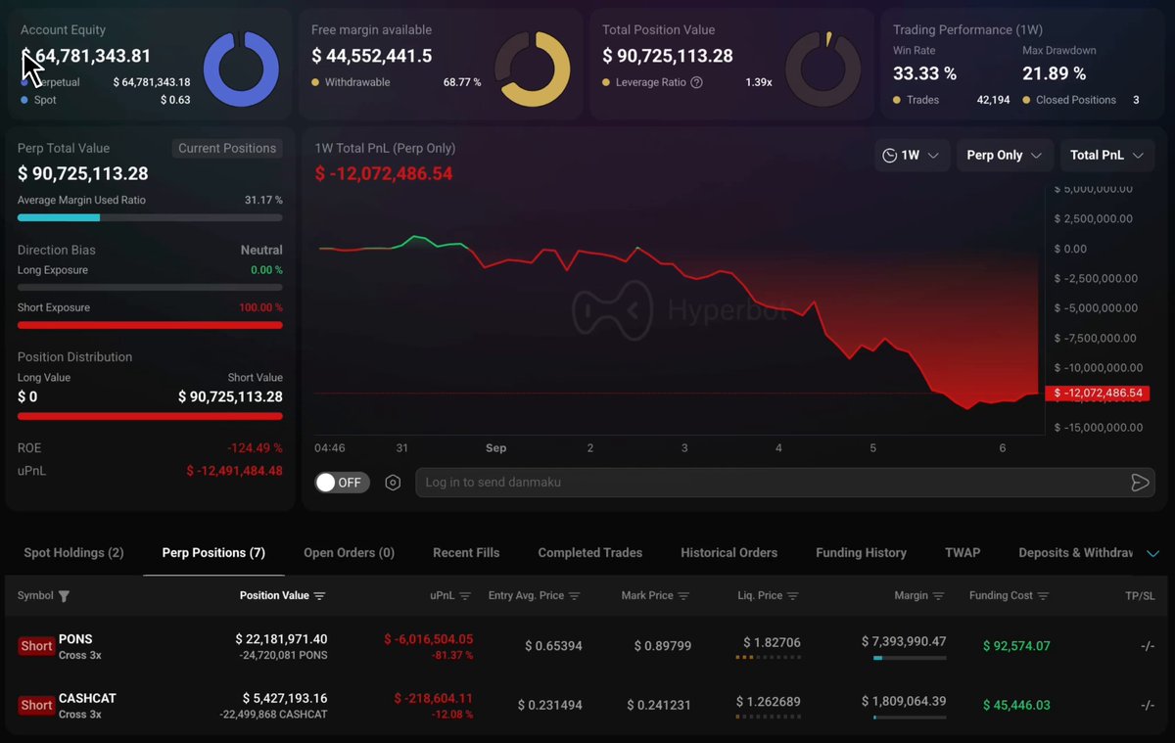The width and height of the screenshot is (1175, 743).
Task: Toggle the danmaku OFF switch
Action: click(x=342, y=483)
